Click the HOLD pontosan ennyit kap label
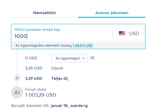153x112 pixels. click(x=37, y=30)
